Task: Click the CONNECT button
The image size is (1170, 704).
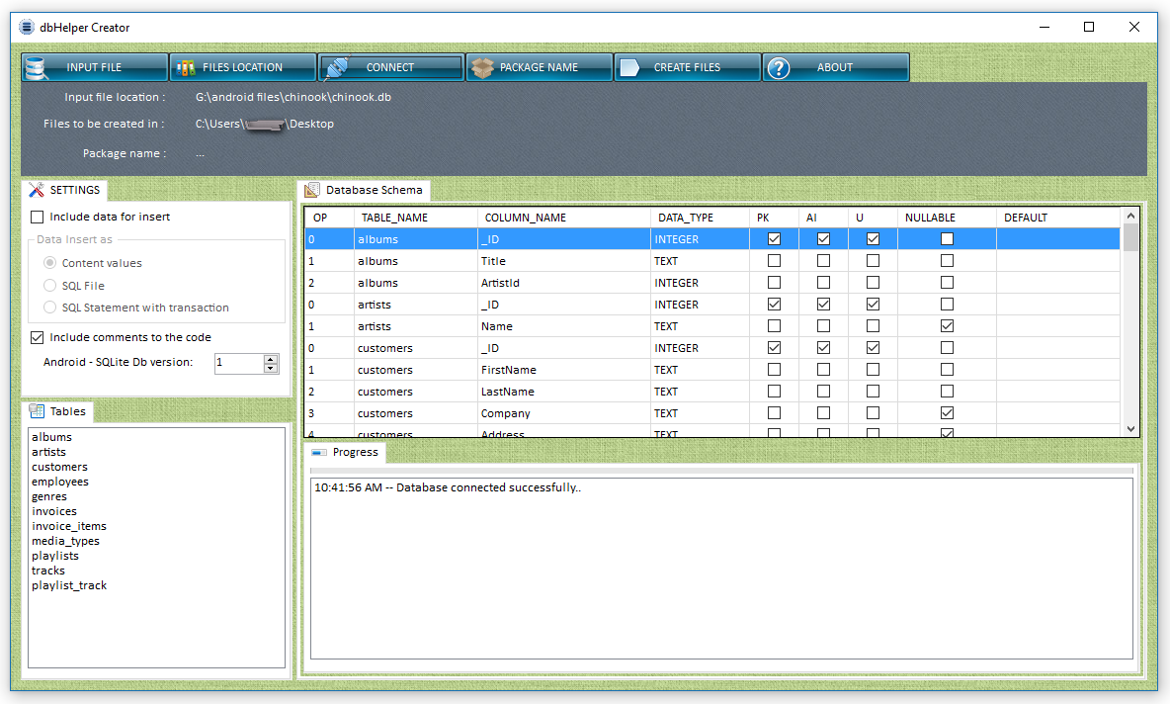Action: 391,67
